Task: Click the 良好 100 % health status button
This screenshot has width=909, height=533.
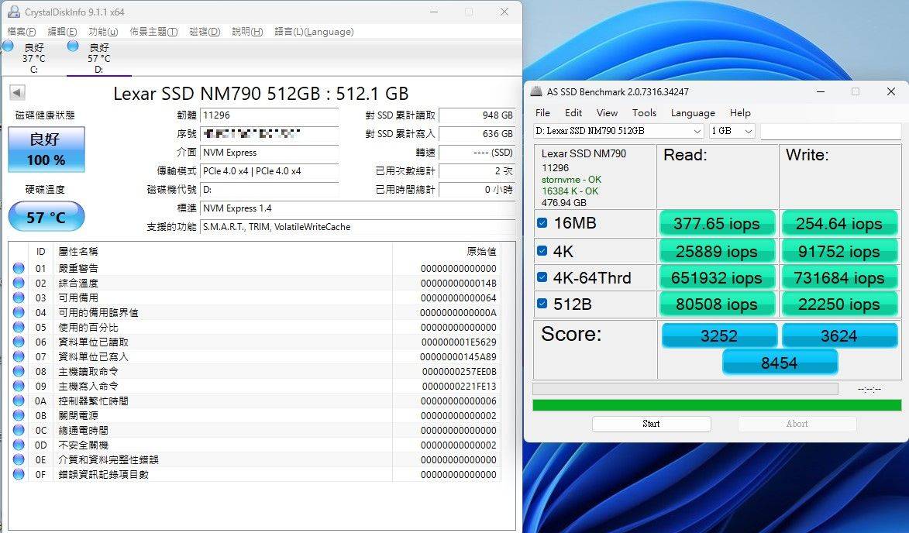Action: tap(46, 150)
